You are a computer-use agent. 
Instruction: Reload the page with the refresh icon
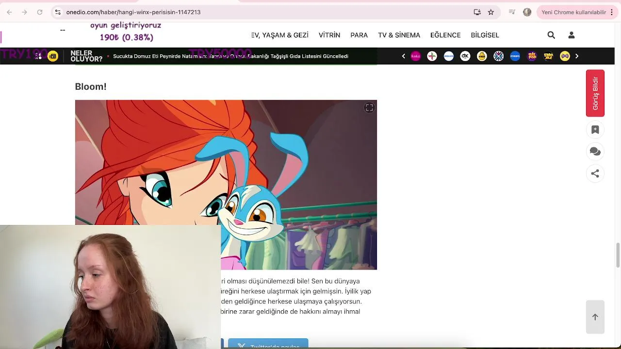pos(40,12)
